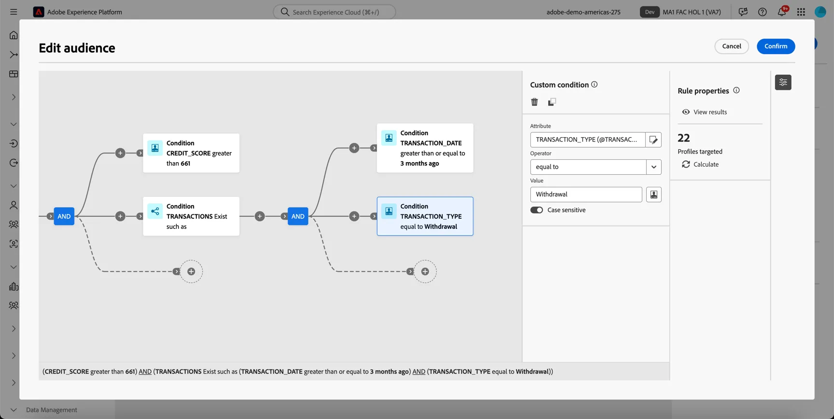The width and height of the screenshot is (834, 419).
Task: Click the Cancel button
Action: click(732, 46)
